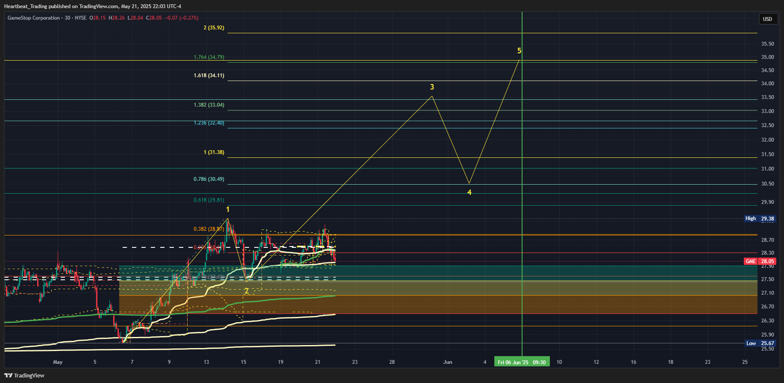Click the change value −0.07 (−0.27%)
This screenshot has width=784, height=383.
182,18
